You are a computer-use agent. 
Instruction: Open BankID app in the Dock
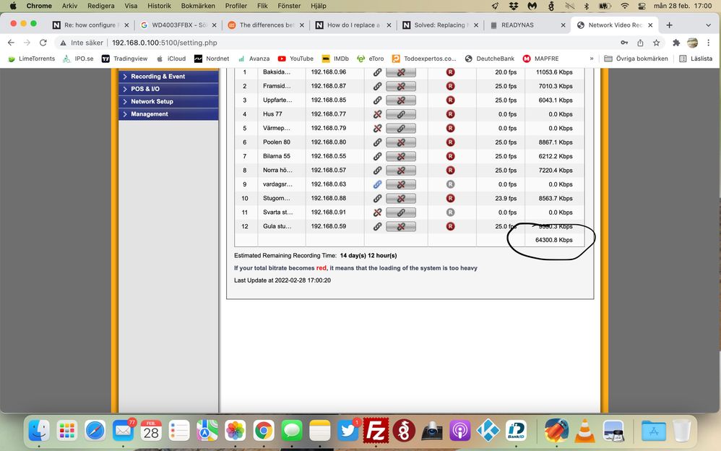pos(517,431)
